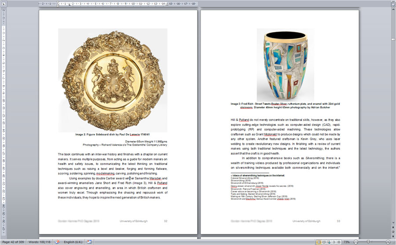This screenshot has width=396, height=245.
Task: Open zoom dialog via 73% level
Action: click(x=347, y=242)
